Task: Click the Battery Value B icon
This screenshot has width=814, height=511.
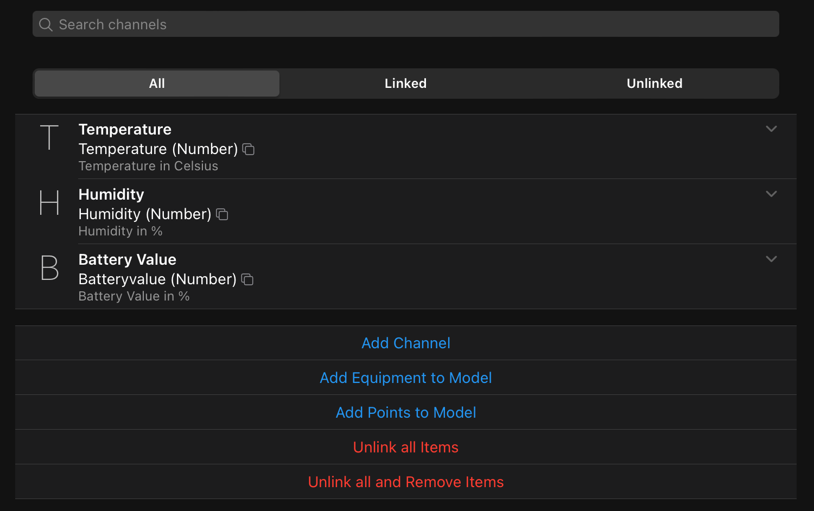Action: (49, 267)
